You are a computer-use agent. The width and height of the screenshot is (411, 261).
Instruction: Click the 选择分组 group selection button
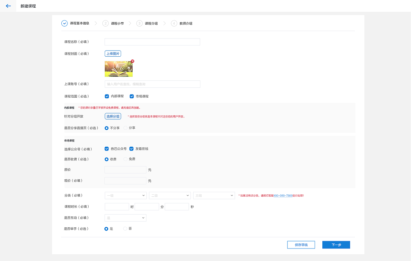pos(113,116)
